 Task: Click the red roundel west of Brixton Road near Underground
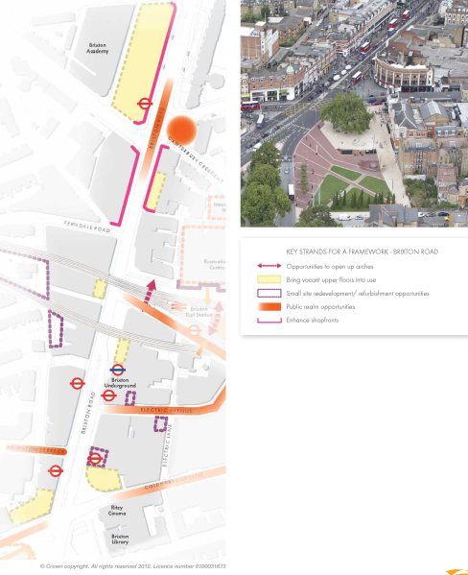[x=78, y=384]
